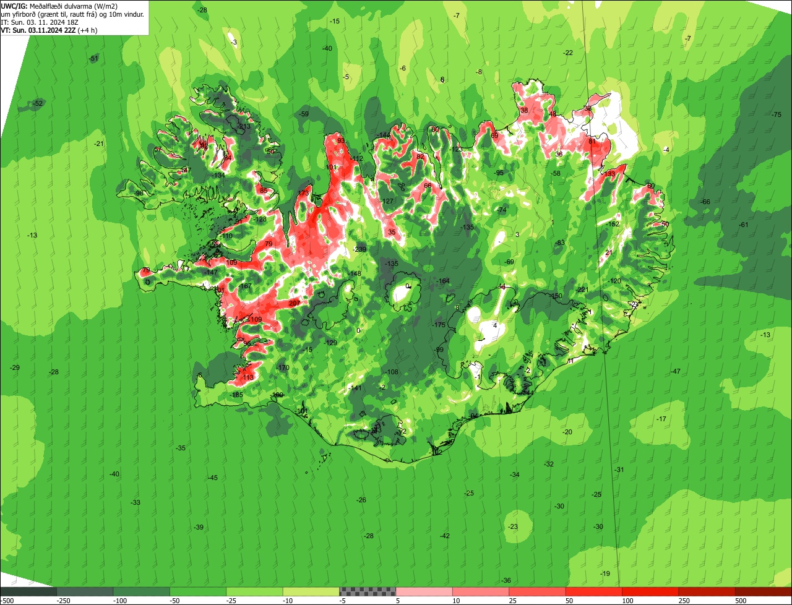Click the map value -221
Screen dimensions: 792x605
pyautogui.click(x=582, y=290)
